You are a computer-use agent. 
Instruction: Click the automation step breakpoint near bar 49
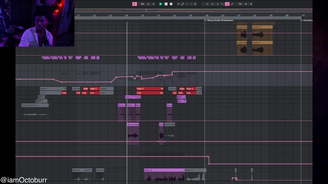pos(208,157)
